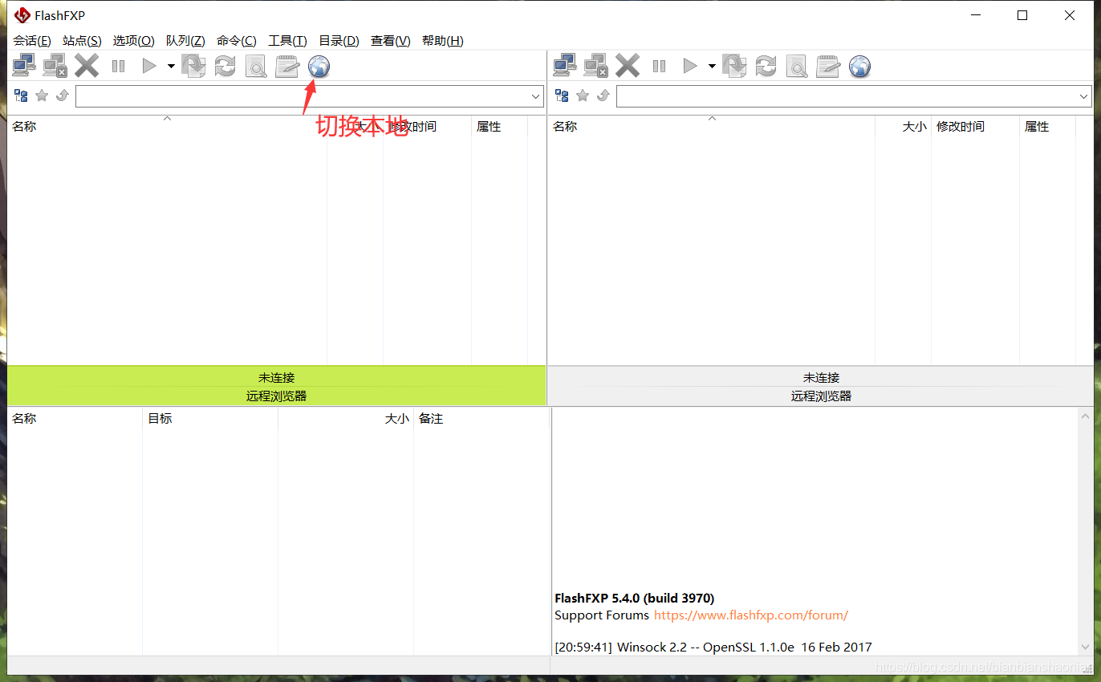This screenshot has height=682, width=1101.
Task: Click the Winsock 2.2 -- OpenSSL log line
Action: coord(713,647)
